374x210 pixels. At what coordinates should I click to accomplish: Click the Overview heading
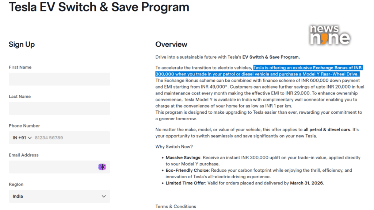(x=171, y=44)
